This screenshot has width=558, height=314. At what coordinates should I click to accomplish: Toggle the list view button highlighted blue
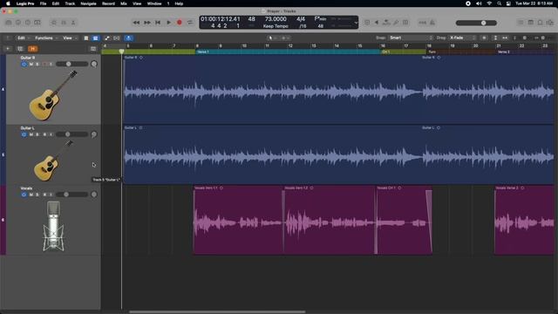(x=95, y=38)
